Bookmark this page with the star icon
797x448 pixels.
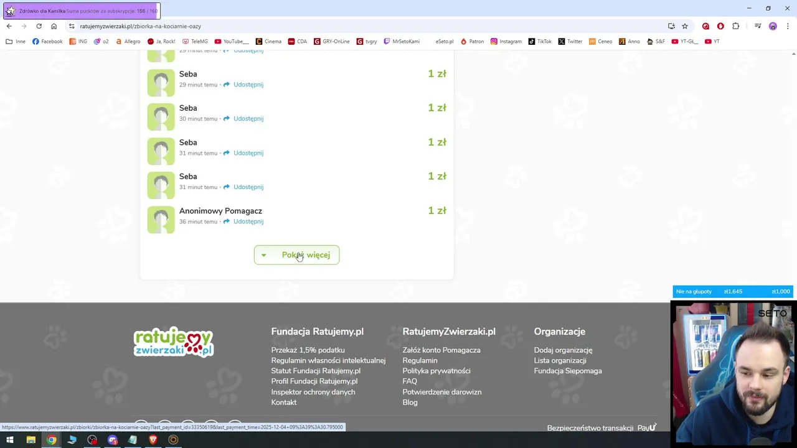click(685, 26)
